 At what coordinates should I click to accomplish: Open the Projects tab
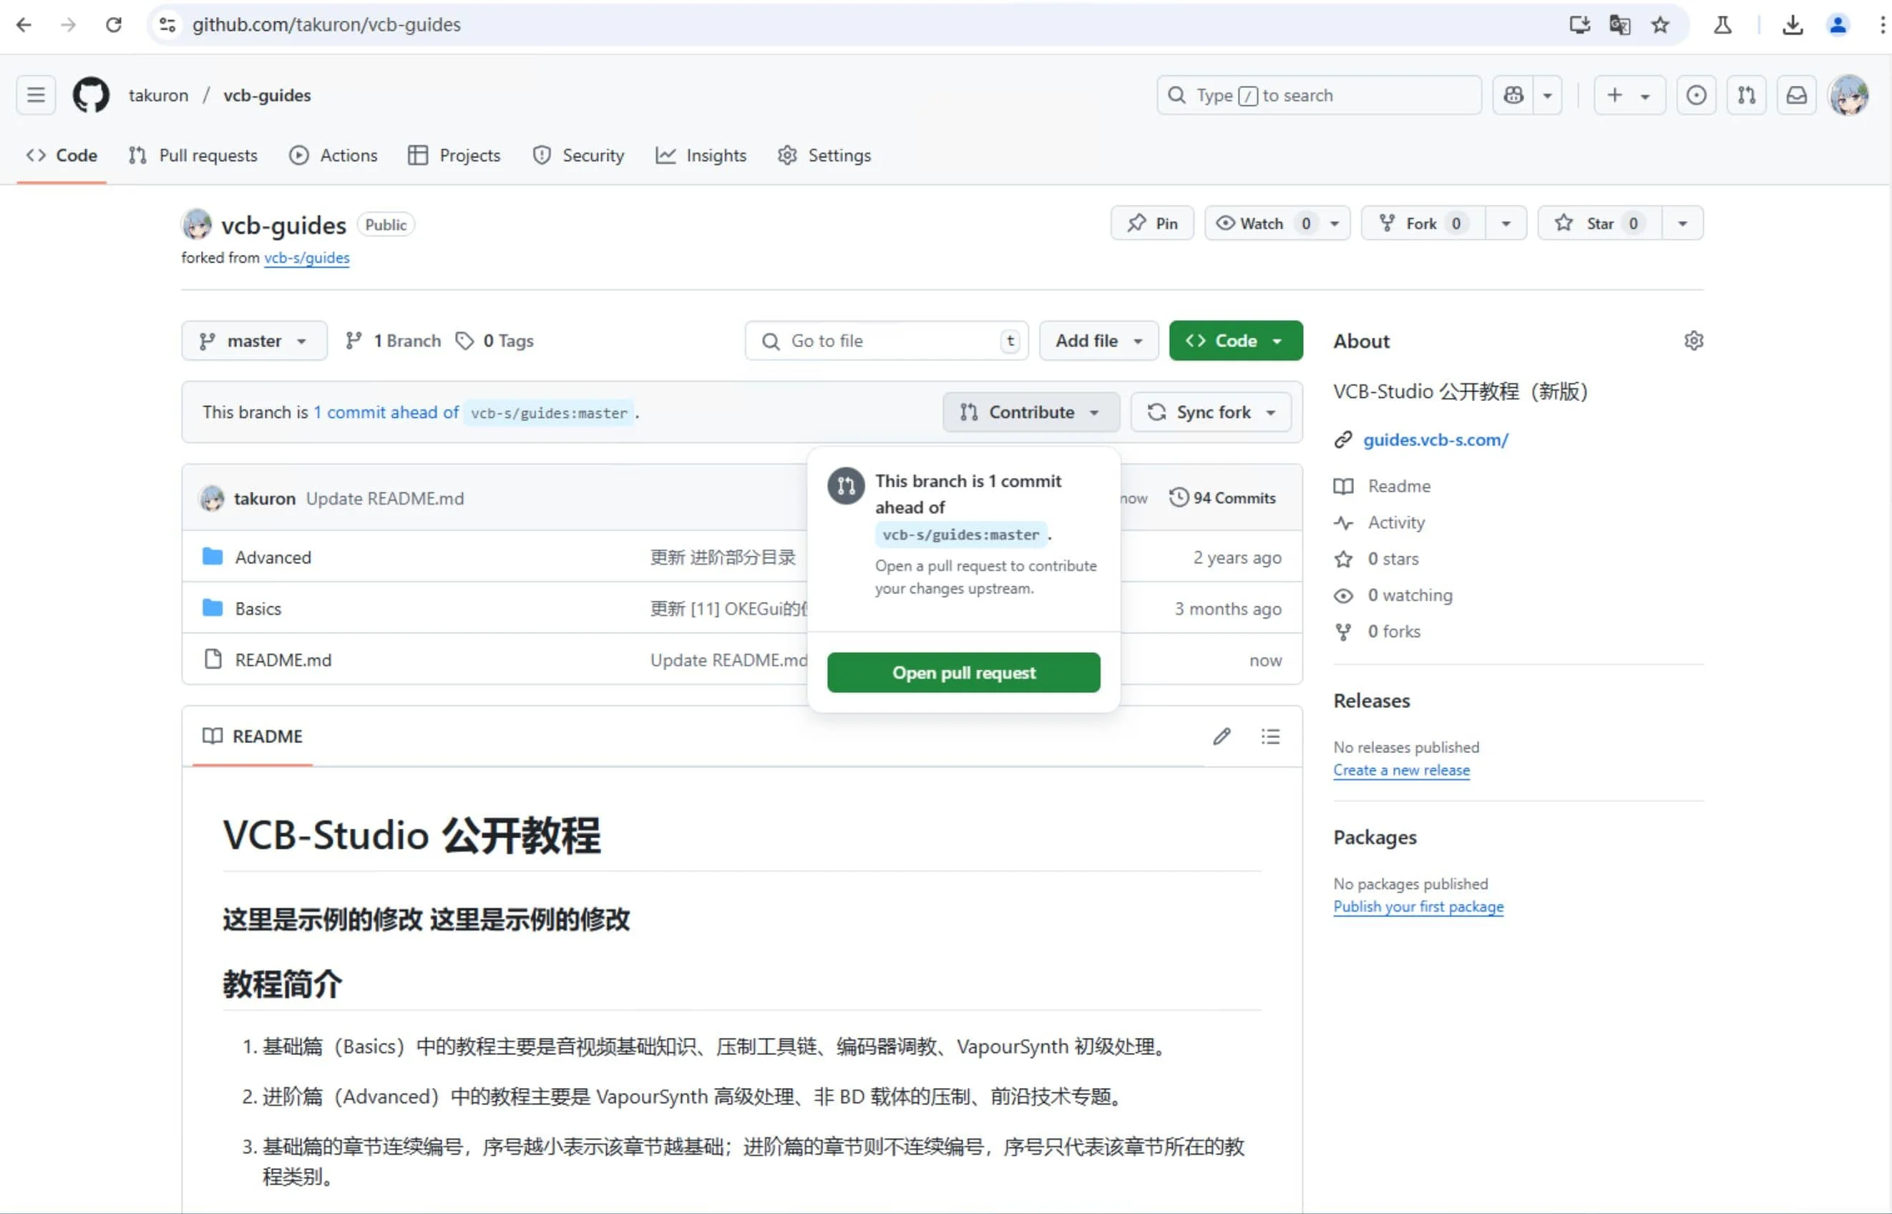[454, 155]
